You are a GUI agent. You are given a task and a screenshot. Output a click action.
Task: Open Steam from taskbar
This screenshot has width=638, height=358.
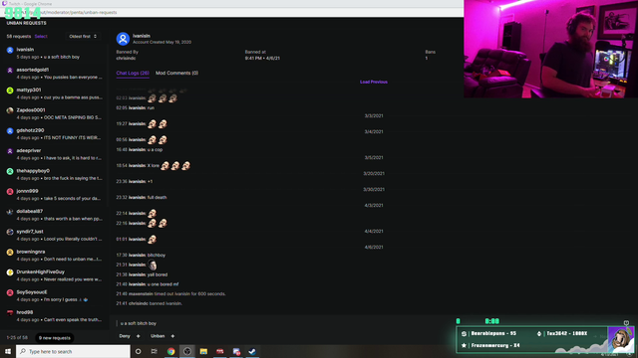(x=252, y=351)
